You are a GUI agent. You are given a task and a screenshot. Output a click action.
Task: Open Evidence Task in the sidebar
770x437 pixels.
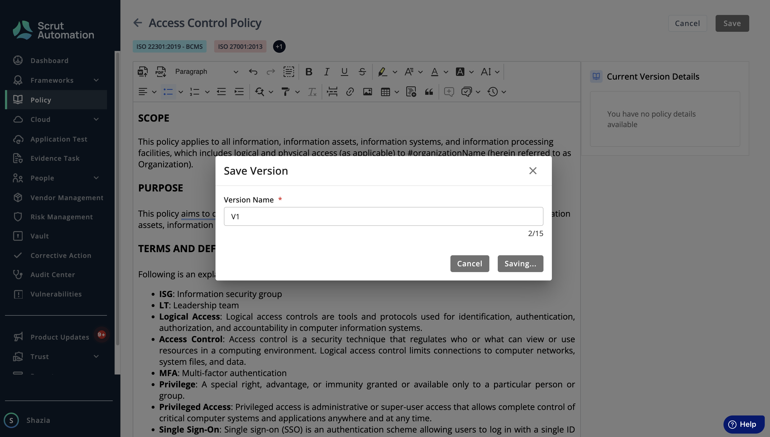56,158
